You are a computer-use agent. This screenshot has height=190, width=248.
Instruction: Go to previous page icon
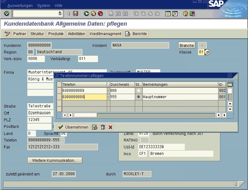[143, 14]
